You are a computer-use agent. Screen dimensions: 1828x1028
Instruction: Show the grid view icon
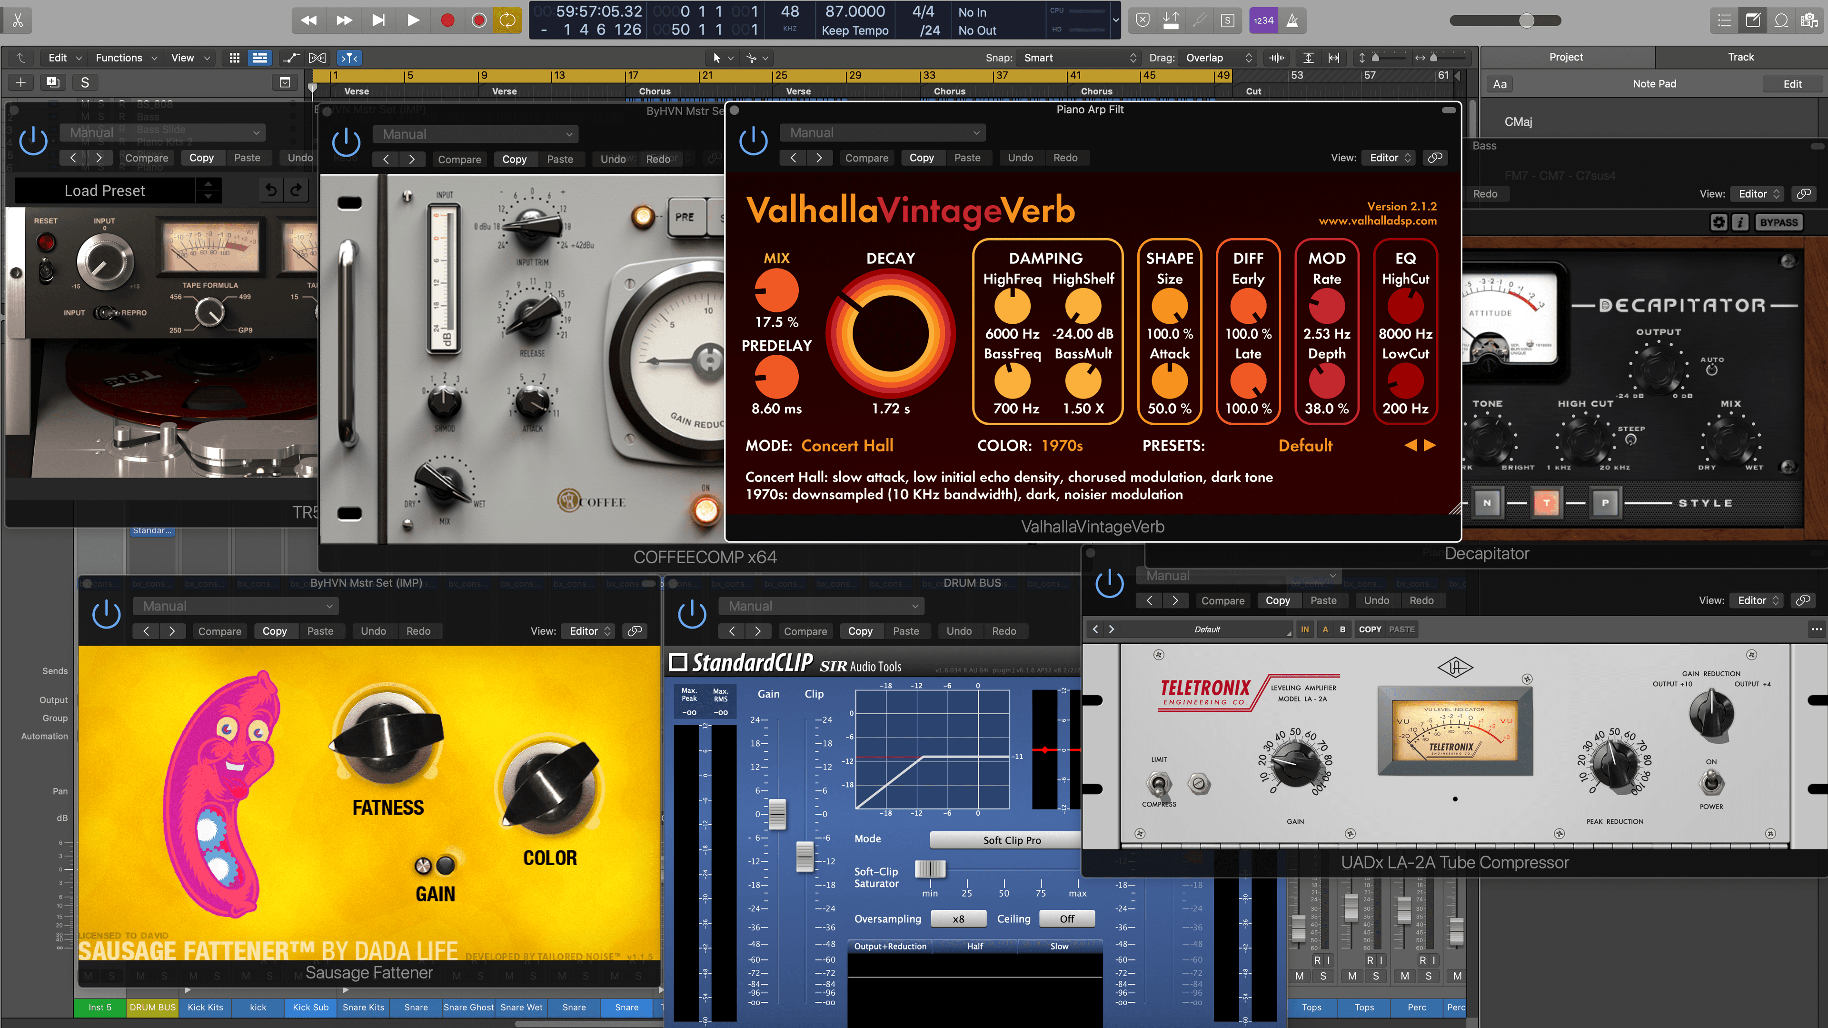click(x=234, y=58)
